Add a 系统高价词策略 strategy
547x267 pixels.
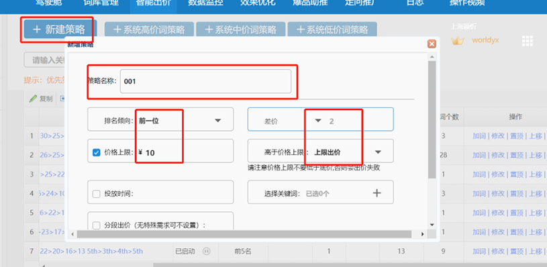pyautogui.click(x=149, y=30)
